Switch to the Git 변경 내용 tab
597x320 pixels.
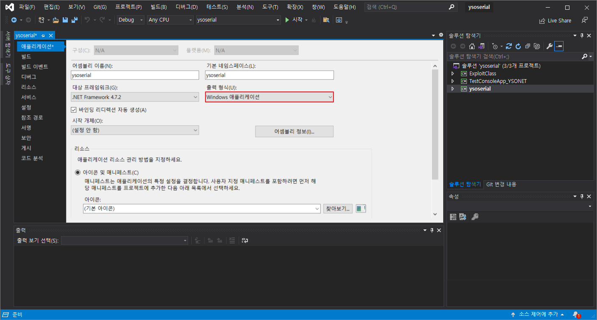click(501, 185)
